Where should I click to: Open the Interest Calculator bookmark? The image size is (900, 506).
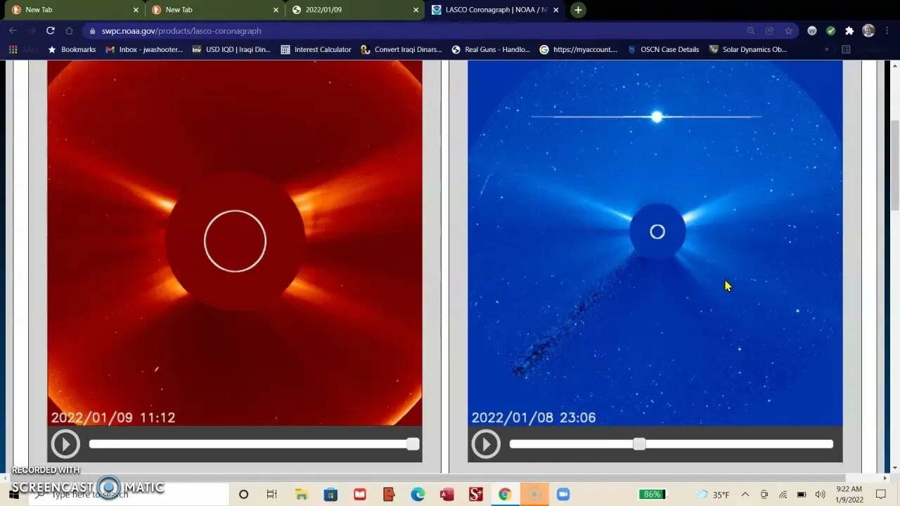pyautogui.click(x=316, y=50)
